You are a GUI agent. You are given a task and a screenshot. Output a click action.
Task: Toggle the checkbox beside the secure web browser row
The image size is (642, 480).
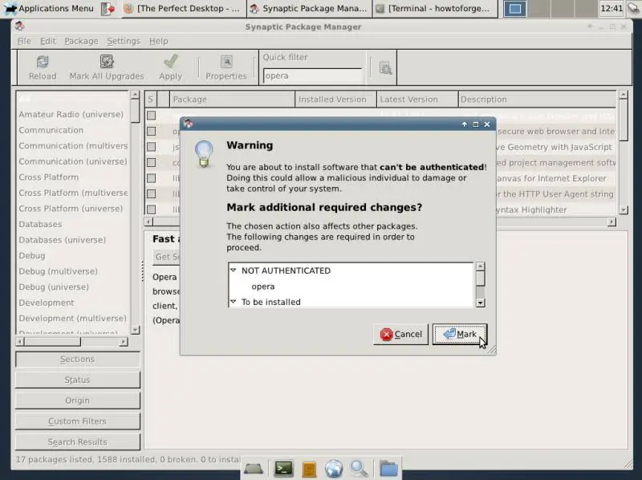(152, 131)
